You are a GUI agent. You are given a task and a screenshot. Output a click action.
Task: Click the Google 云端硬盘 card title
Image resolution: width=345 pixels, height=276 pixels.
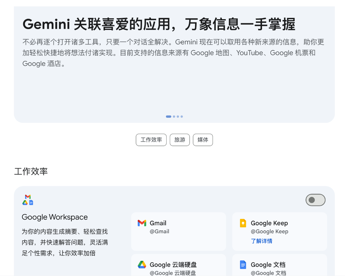coord(173,265)
